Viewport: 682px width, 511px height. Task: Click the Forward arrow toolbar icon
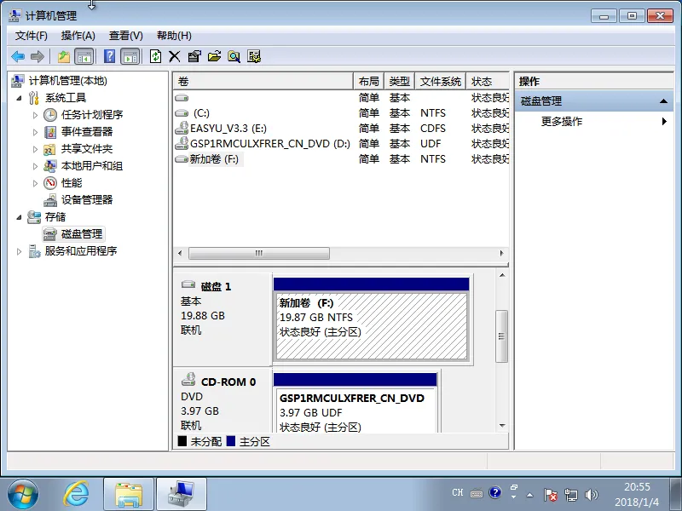pos(38,56)
